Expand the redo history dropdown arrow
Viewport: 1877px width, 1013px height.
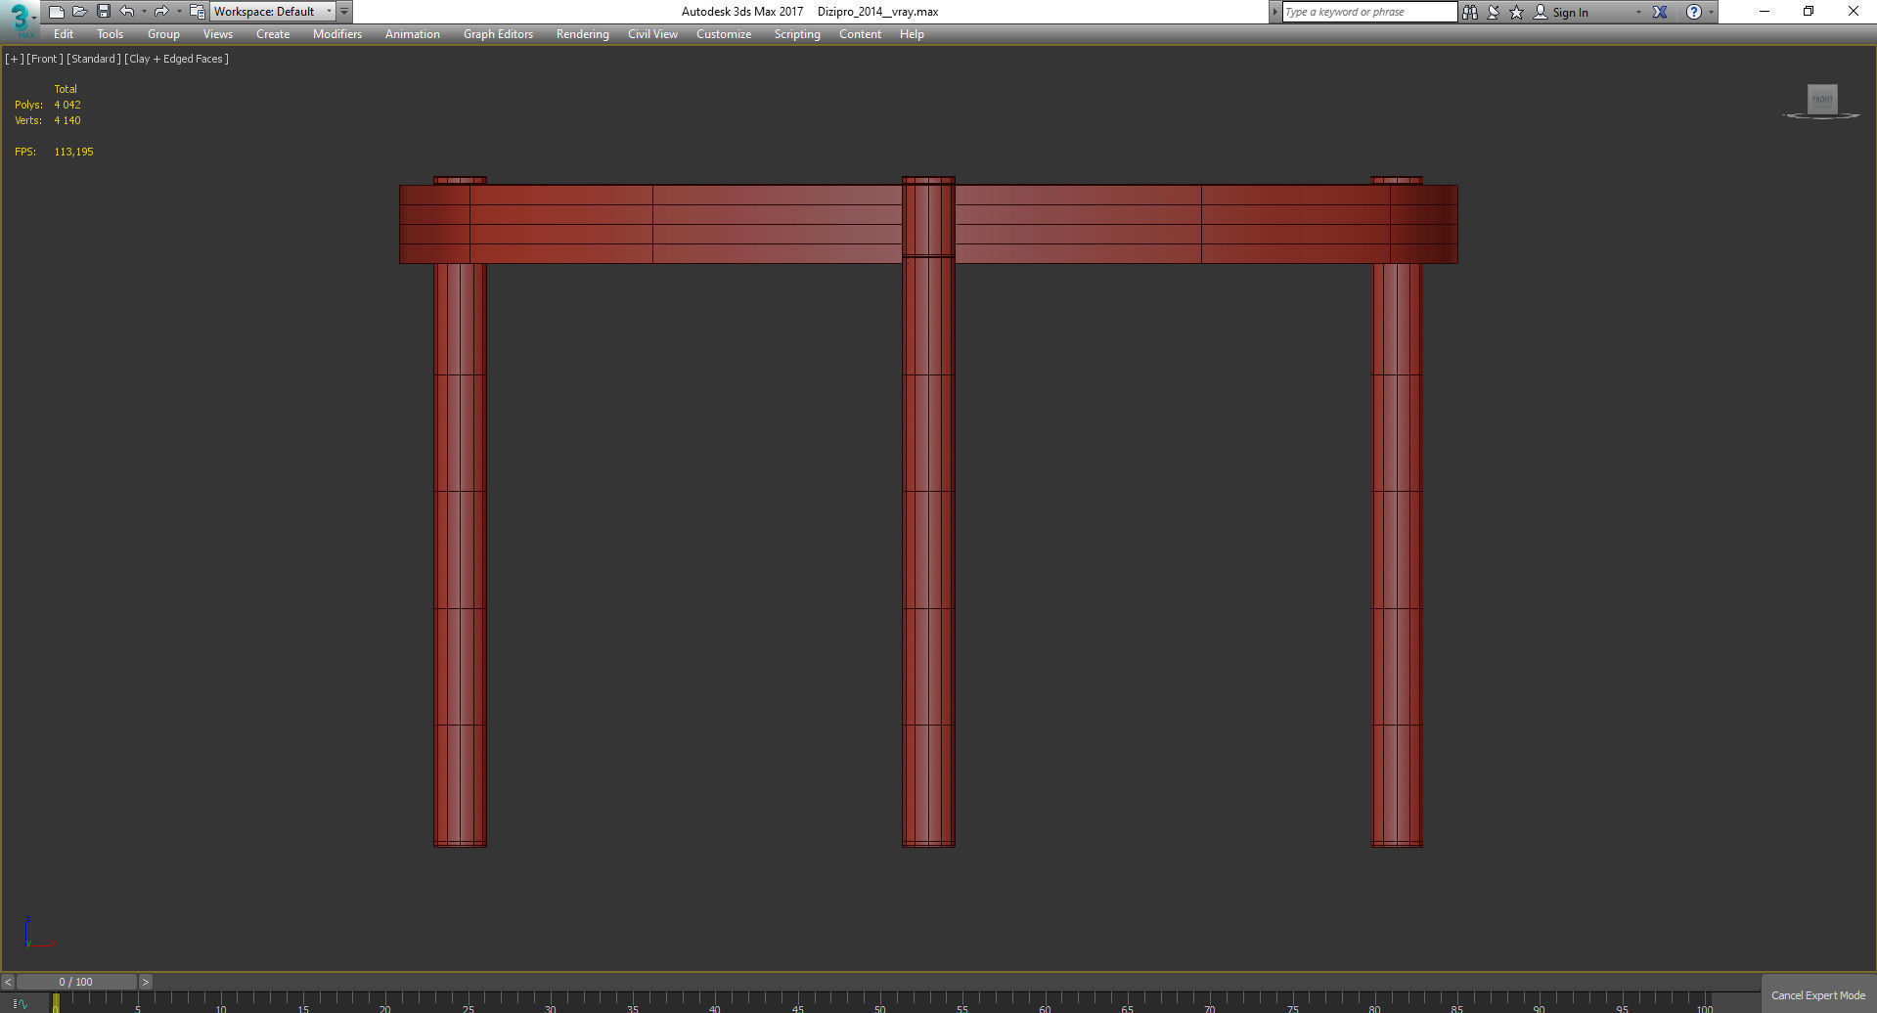pyautogui.click(x=179, y=12)
